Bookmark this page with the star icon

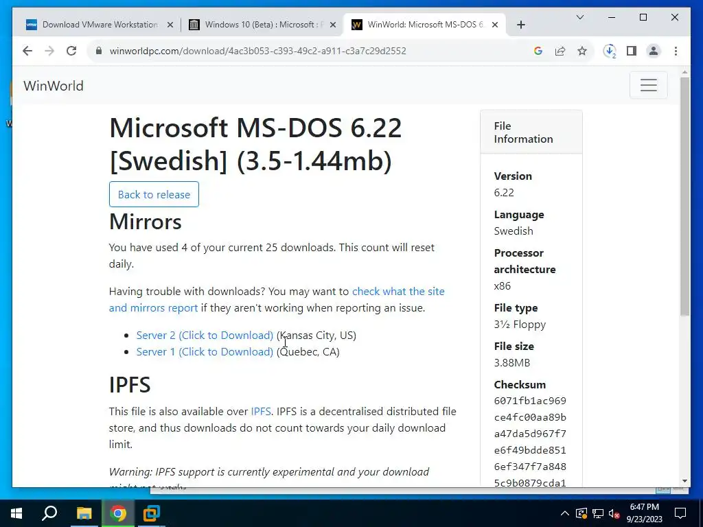582,51
